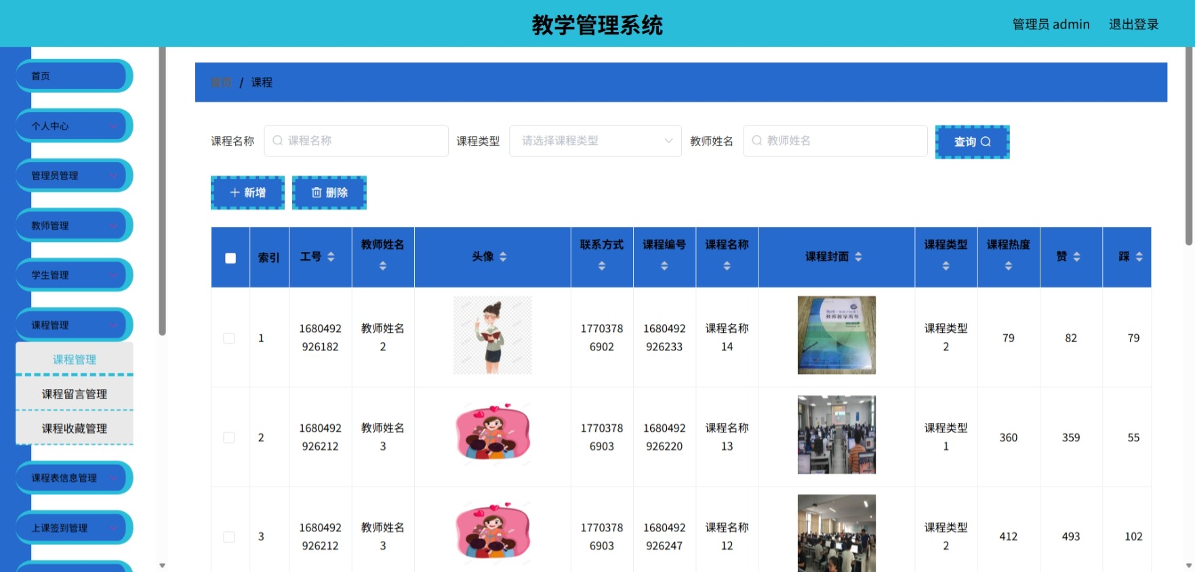Click the 首页 breadcrumb link
Image resolution: width=1195 pixels, height=572 pixels.
click(221, 82)
